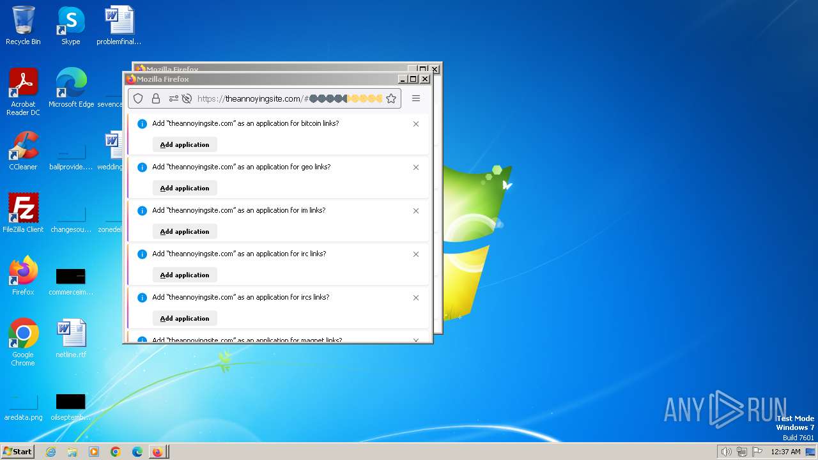Open the volume control in system tray
The height and width of the screenshot is (460, 818).
[x=726, y=452]
